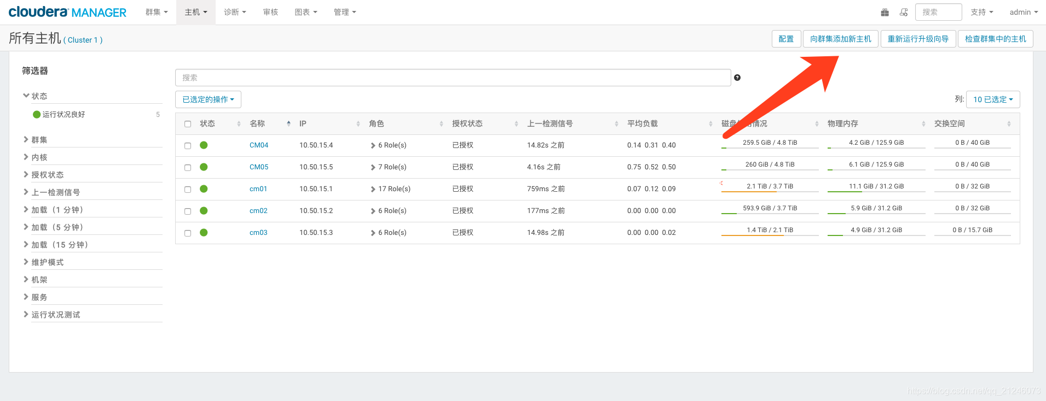Sort by 交换空间 column sort icon
Screen dimensions: 1046x401
click(x=1009, y=124)
